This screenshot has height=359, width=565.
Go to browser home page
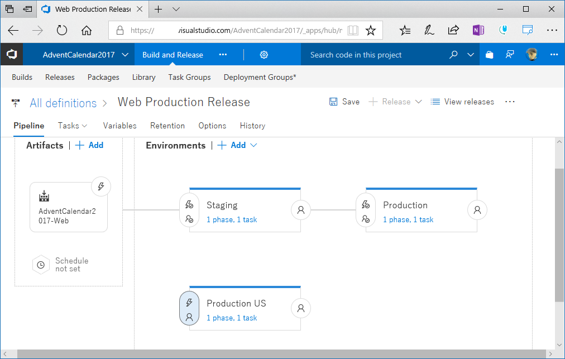coord(86,30)
